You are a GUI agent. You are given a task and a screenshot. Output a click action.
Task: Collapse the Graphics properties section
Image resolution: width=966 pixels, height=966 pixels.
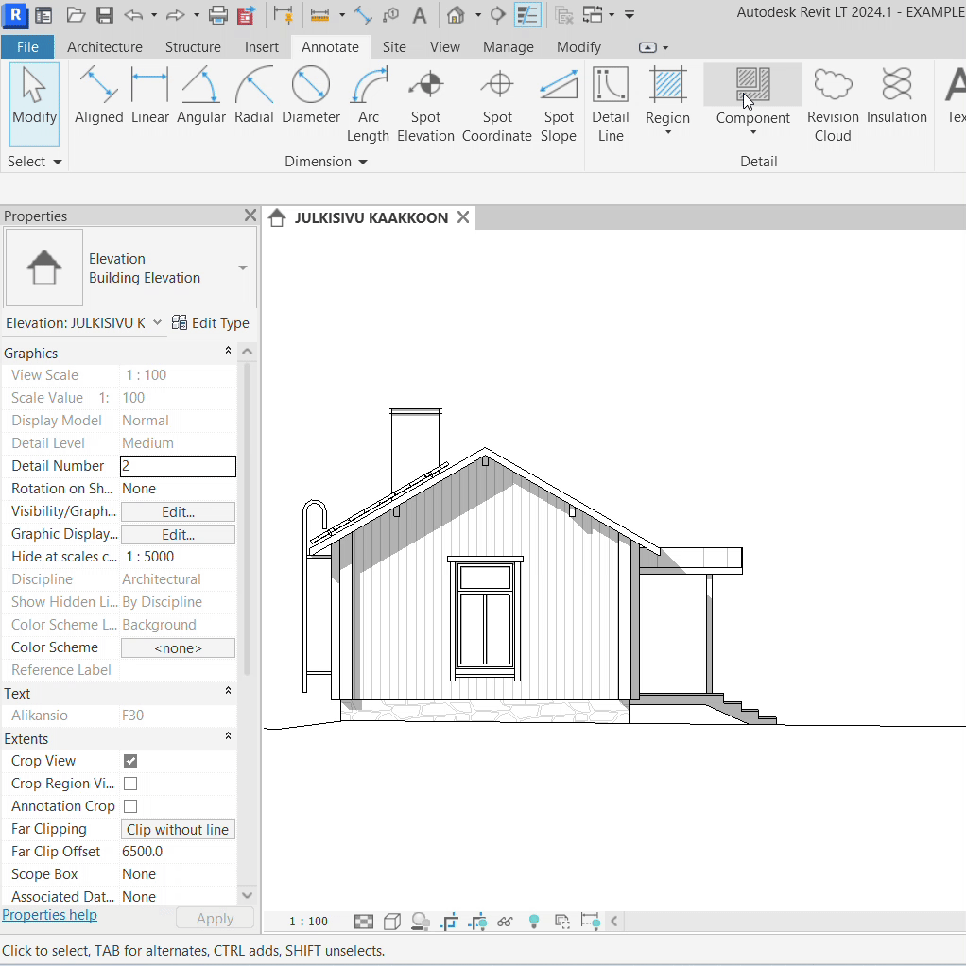pyautogui.click(x=228, y=352)
